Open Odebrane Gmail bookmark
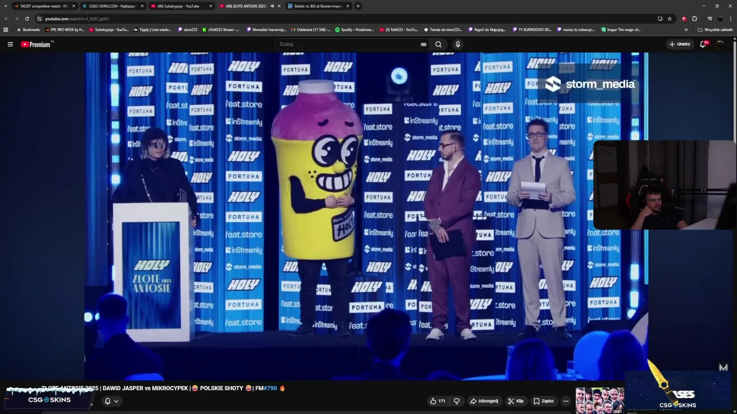The width and height of the screenshot is (737, 414). (311, 29)
